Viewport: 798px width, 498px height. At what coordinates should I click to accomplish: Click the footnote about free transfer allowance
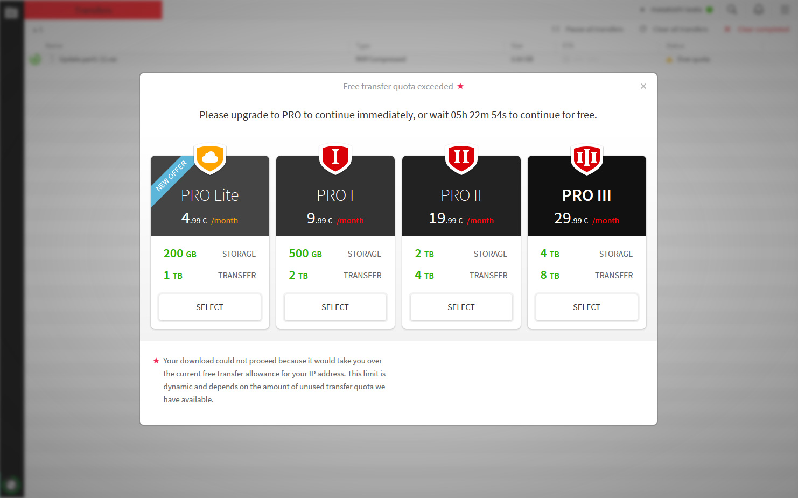click(x=275, y=380)
